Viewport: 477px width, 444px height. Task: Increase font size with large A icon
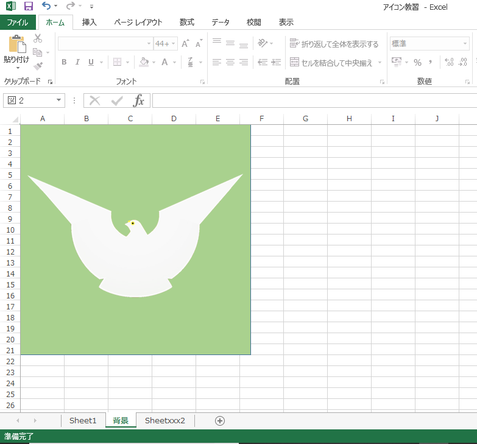click(185, 44)
